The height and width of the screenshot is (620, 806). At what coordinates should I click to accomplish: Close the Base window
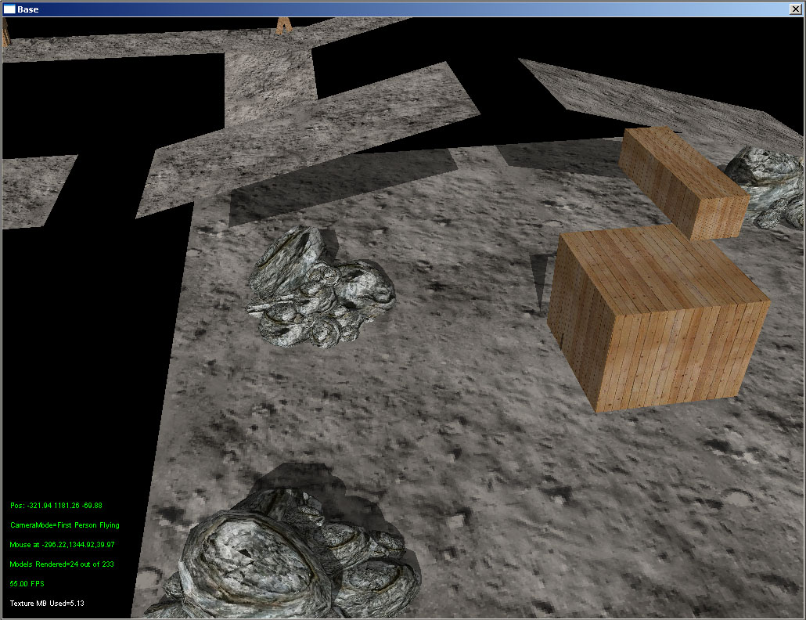(795, 9)
